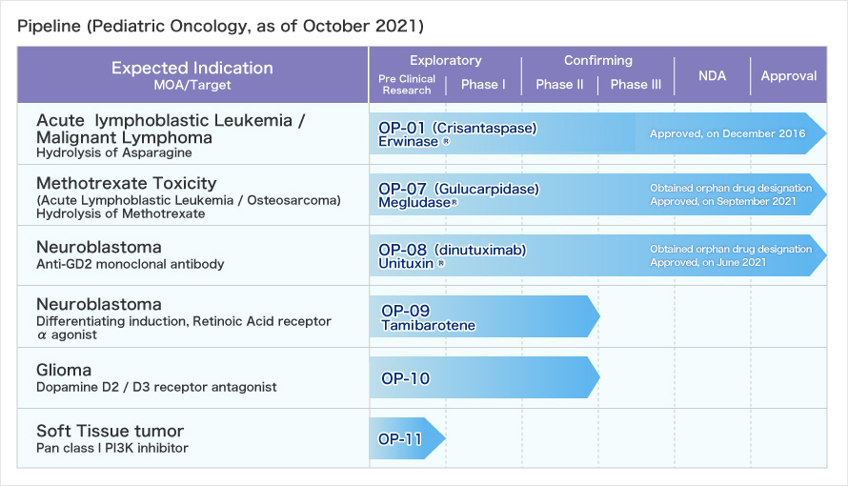This screenshot has height=486, width=848.
Task: Click the OP-01 Crisantaspase label
Action: tap(457, 128)
